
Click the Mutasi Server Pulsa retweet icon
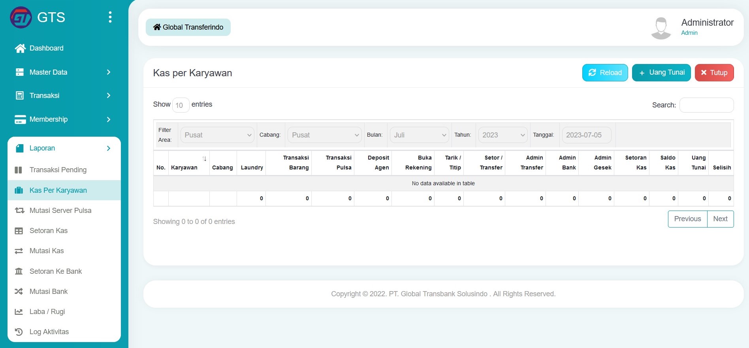pos(19,211)
